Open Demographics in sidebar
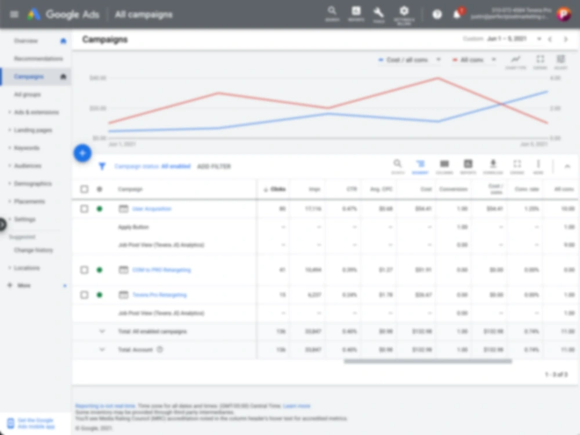580x435 pixels. tap(33, 183)
